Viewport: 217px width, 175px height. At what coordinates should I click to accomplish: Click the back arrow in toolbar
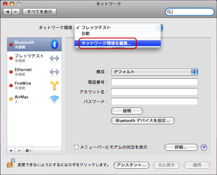[x=7, y=12]
